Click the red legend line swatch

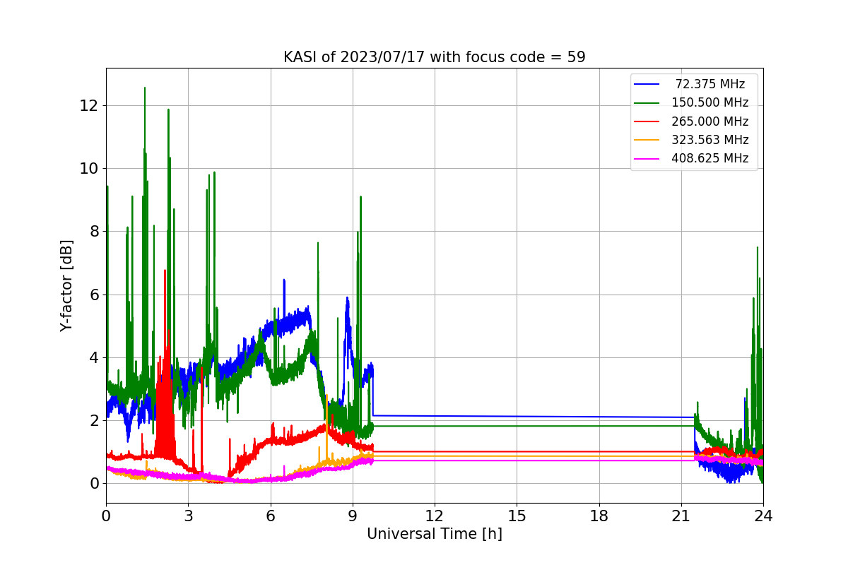pos(647,121)
